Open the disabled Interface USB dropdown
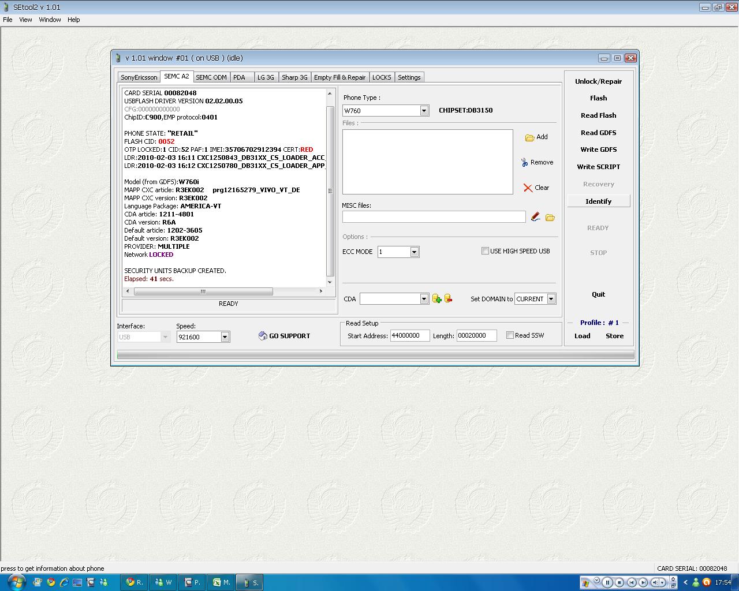The image size is (739, 591). [x=165, y=336]
